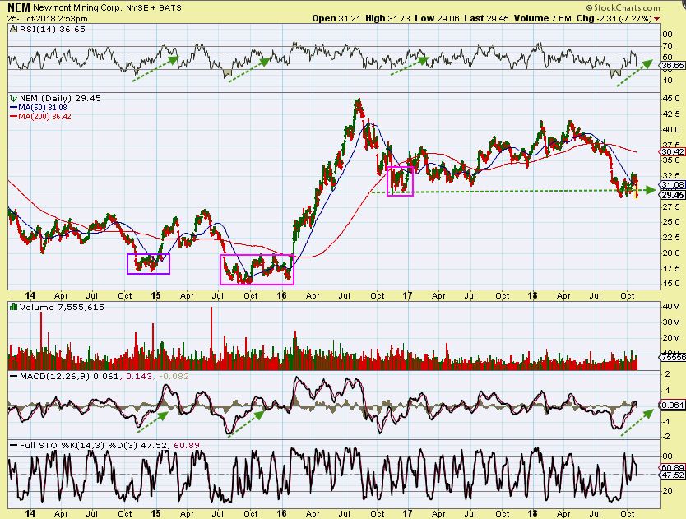Click the Volume 7.6M value in header
686x519 pixels.
click(x=543, y=18)
